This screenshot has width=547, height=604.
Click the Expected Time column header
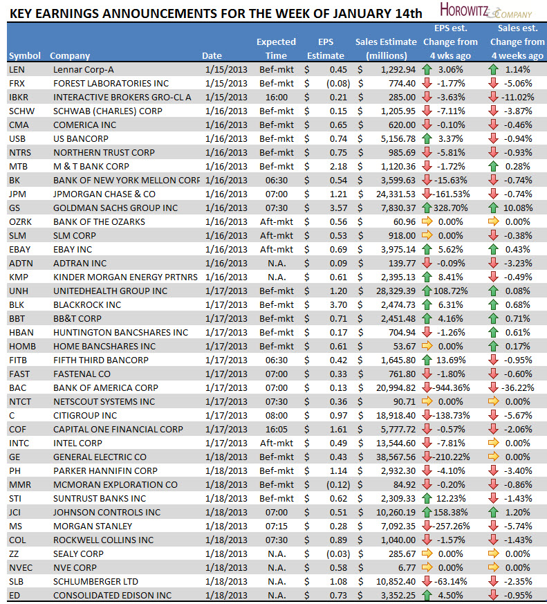click(276, 48)
